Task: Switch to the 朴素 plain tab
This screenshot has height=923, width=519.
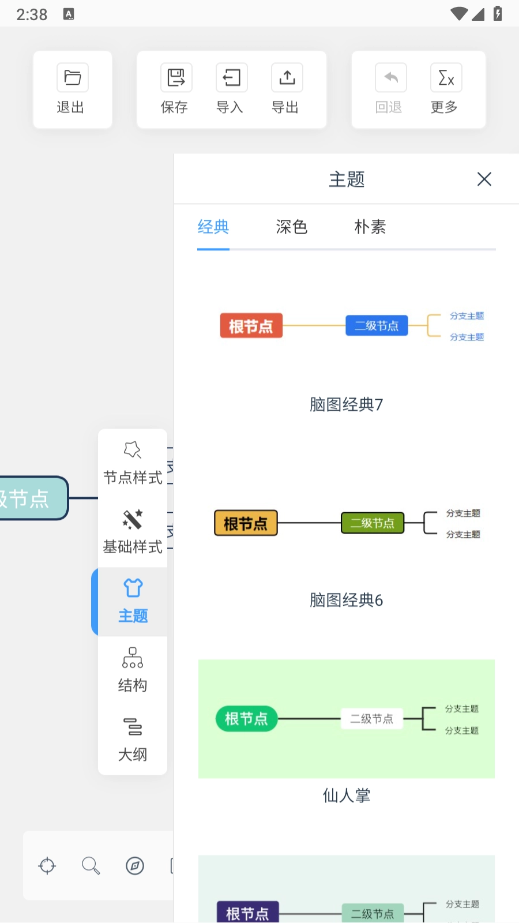Action: coord(370,227)
